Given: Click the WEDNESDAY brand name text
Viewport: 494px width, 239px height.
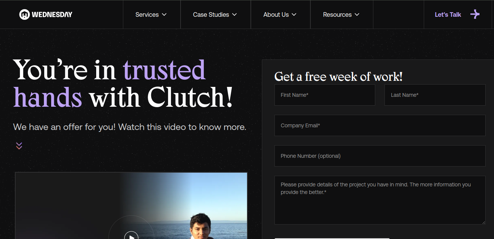Looking at the screenshot, I should [52, 14].
